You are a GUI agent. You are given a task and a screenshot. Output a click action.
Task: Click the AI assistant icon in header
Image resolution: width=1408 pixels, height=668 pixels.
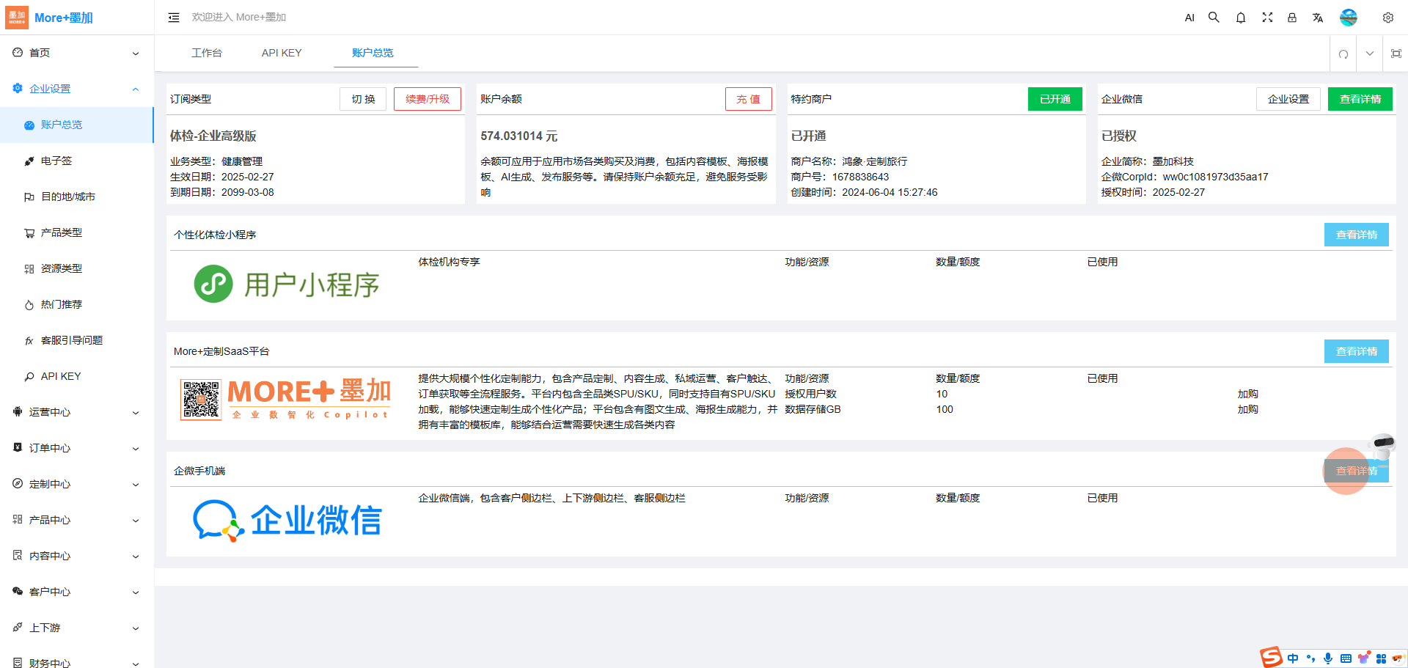coord(1189,18)
